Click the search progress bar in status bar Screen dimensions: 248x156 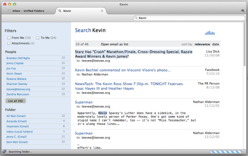226,152
